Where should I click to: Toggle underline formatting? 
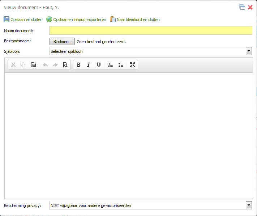pyautogui.click(x=99, y=65)
